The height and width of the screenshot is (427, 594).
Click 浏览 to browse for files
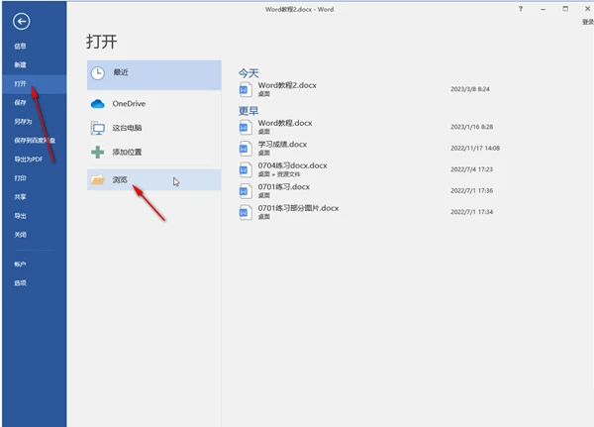pos(153,179)
